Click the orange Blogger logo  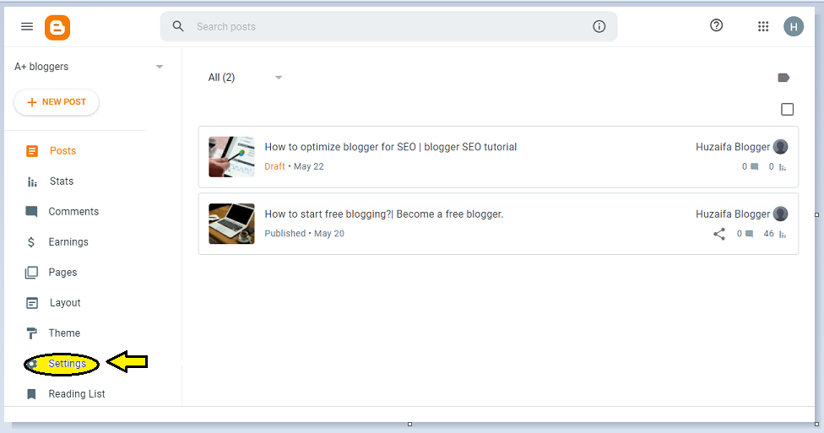(57, 27)
